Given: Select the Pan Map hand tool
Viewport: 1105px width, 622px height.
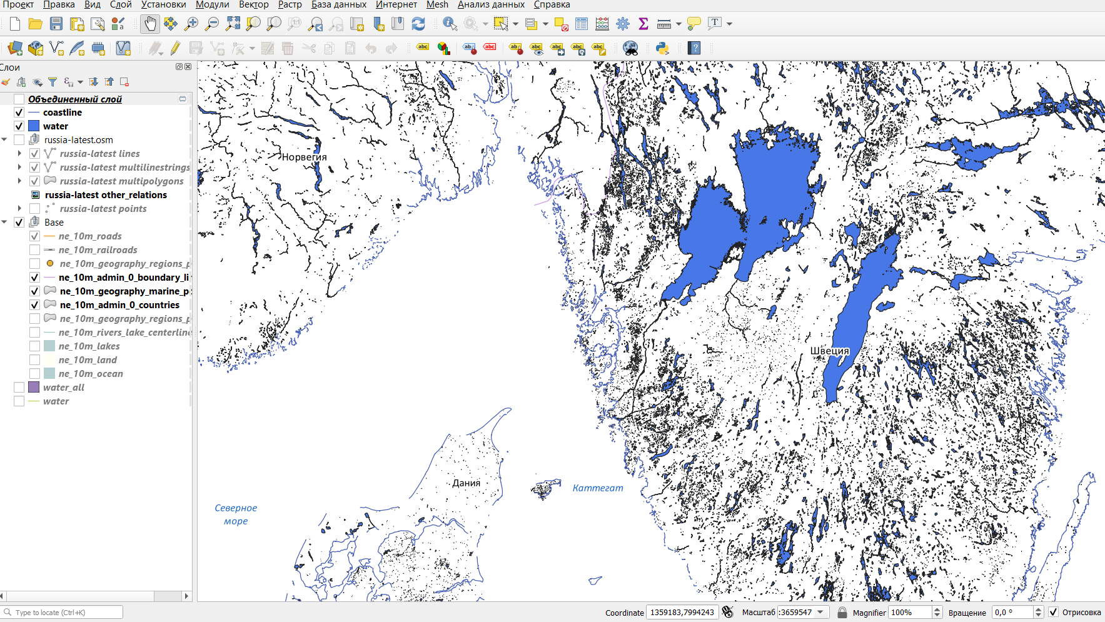Looking at the screenshot, I should (x=149, y=24).
